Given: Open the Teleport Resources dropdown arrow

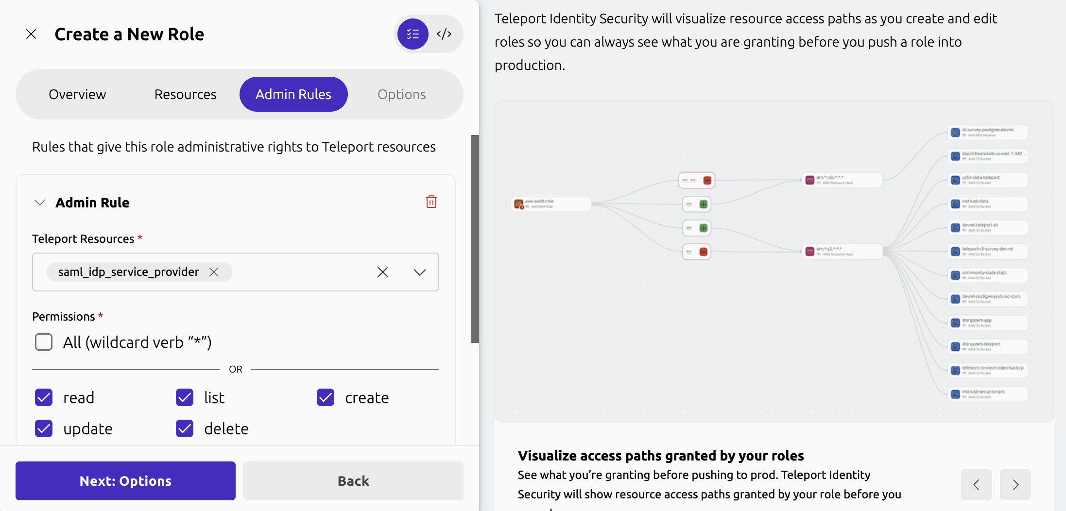Looking at the screenshot, I should point(420,272).
